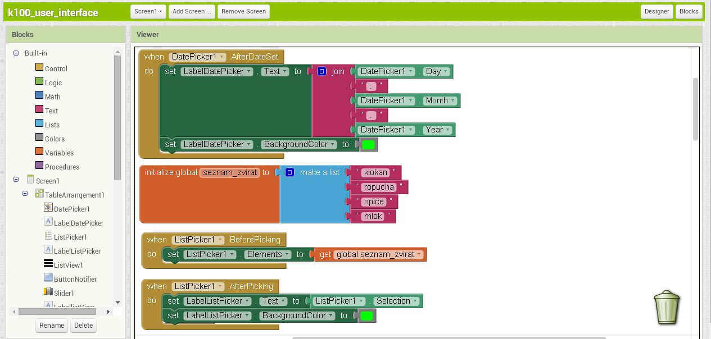Click the Delete button

click(x=83, y=326)
